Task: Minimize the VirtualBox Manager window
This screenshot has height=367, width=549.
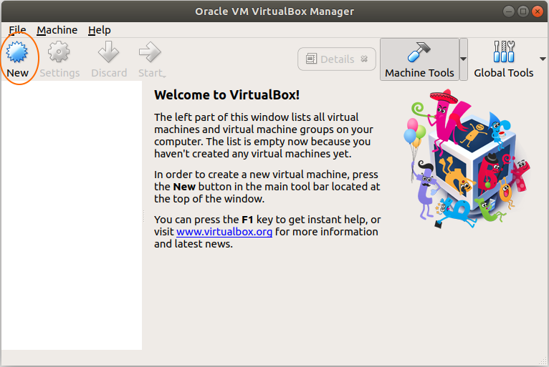Action: click(x=509, y=11)
